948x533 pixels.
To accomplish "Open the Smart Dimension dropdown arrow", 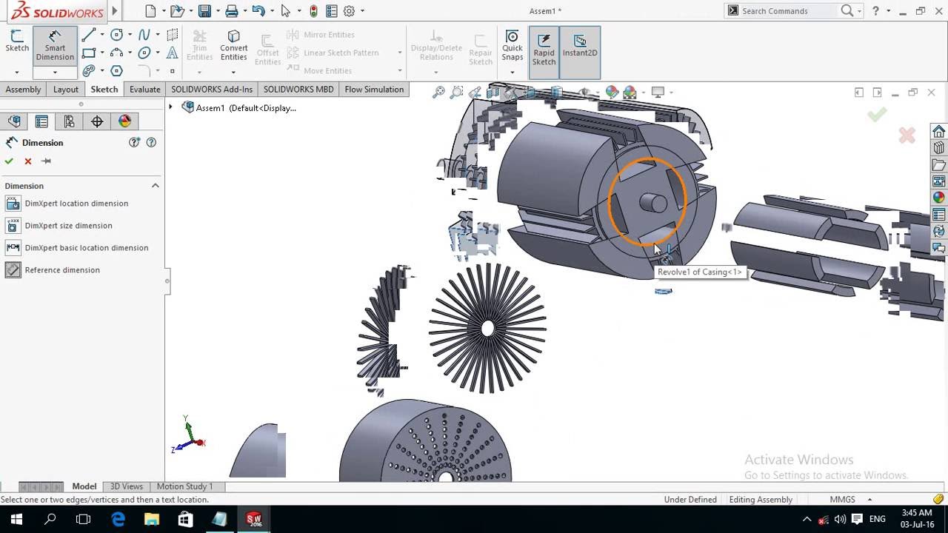I will (x=55, y=73).
